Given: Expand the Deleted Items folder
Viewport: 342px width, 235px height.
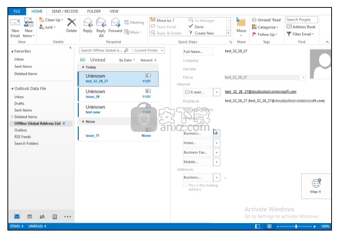Looking at the screenshot, I should (x=12, y=117).
